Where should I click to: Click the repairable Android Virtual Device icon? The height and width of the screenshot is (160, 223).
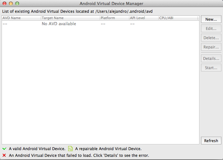point(70,149)
